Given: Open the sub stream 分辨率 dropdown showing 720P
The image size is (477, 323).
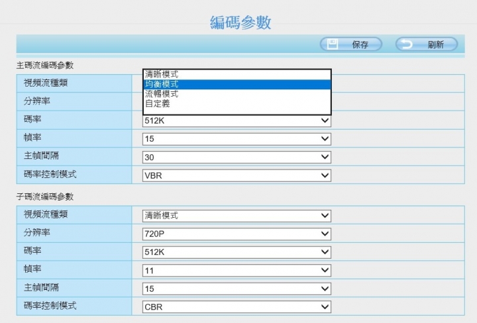Looking at the screenshot, I should [237, 234].
